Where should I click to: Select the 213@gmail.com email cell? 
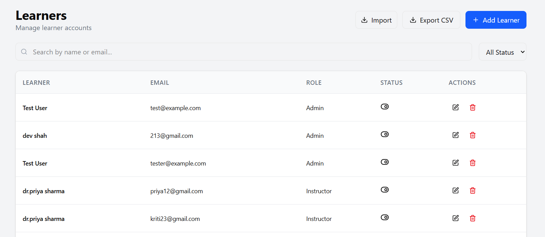pos(172,136)
